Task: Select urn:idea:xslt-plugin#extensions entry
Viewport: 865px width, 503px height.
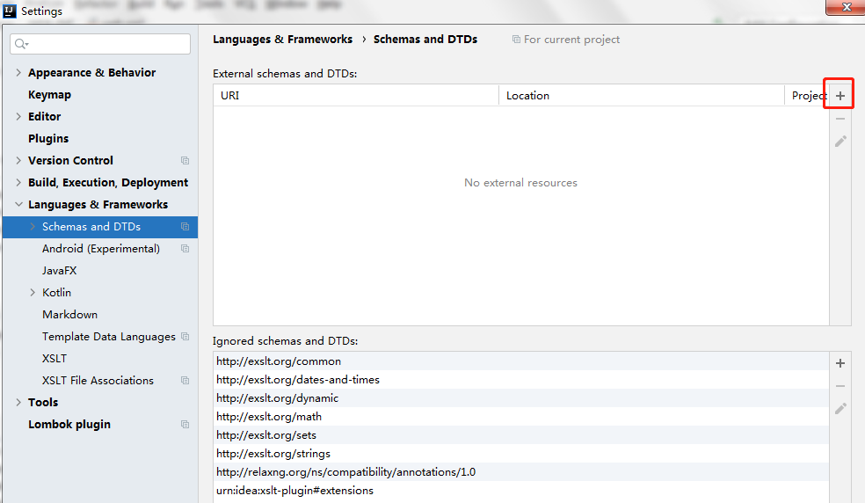Action: [520, 491]
